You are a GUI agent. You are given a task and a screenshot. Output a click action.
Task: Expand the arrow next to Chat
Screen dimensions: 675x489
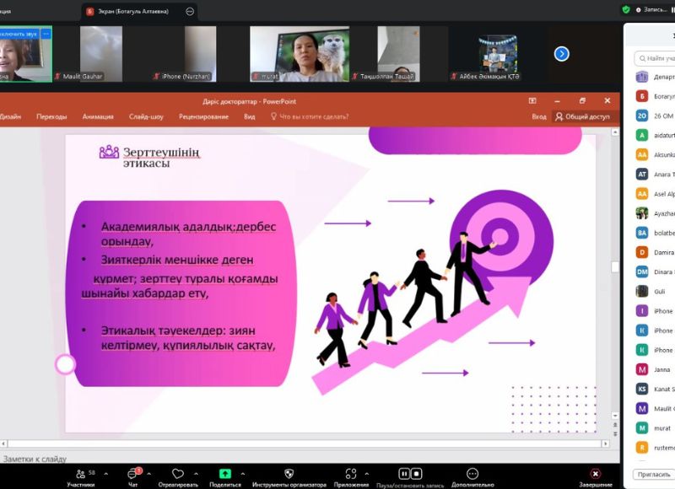tap(148, 474)
